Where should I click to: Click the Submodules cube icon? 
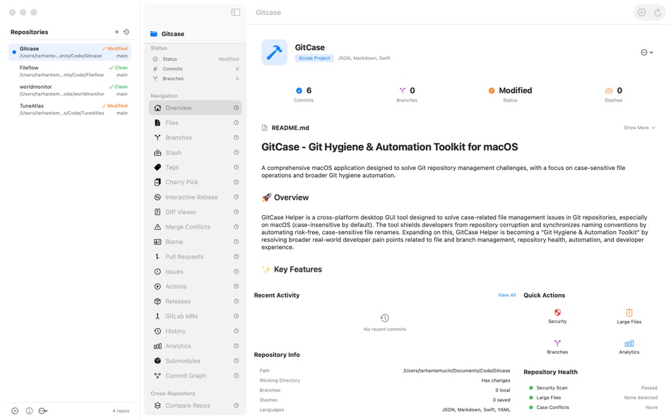coord(158,361)
